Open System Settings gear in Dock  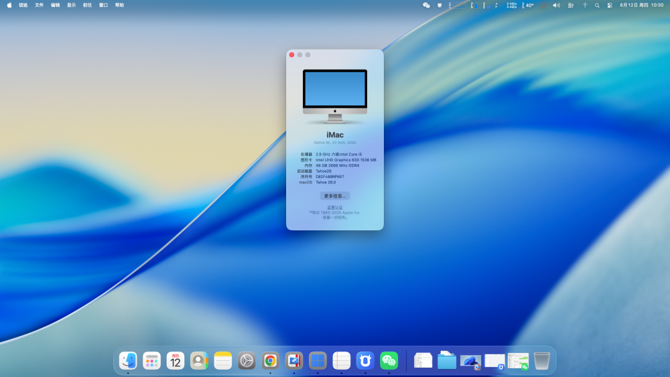pyautogui.click(x=247, y=361)
